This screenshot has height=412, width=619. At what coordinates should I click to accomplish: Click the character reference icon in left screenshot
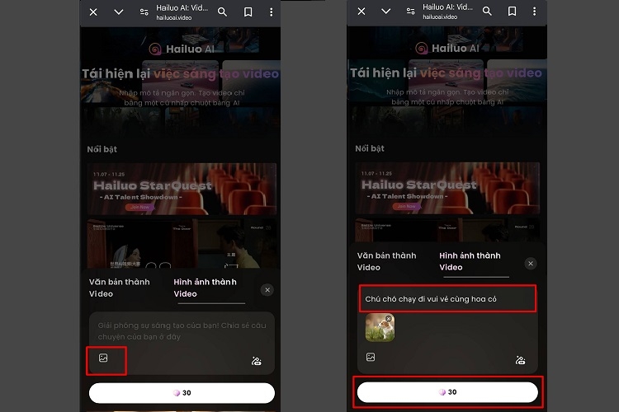257,361
